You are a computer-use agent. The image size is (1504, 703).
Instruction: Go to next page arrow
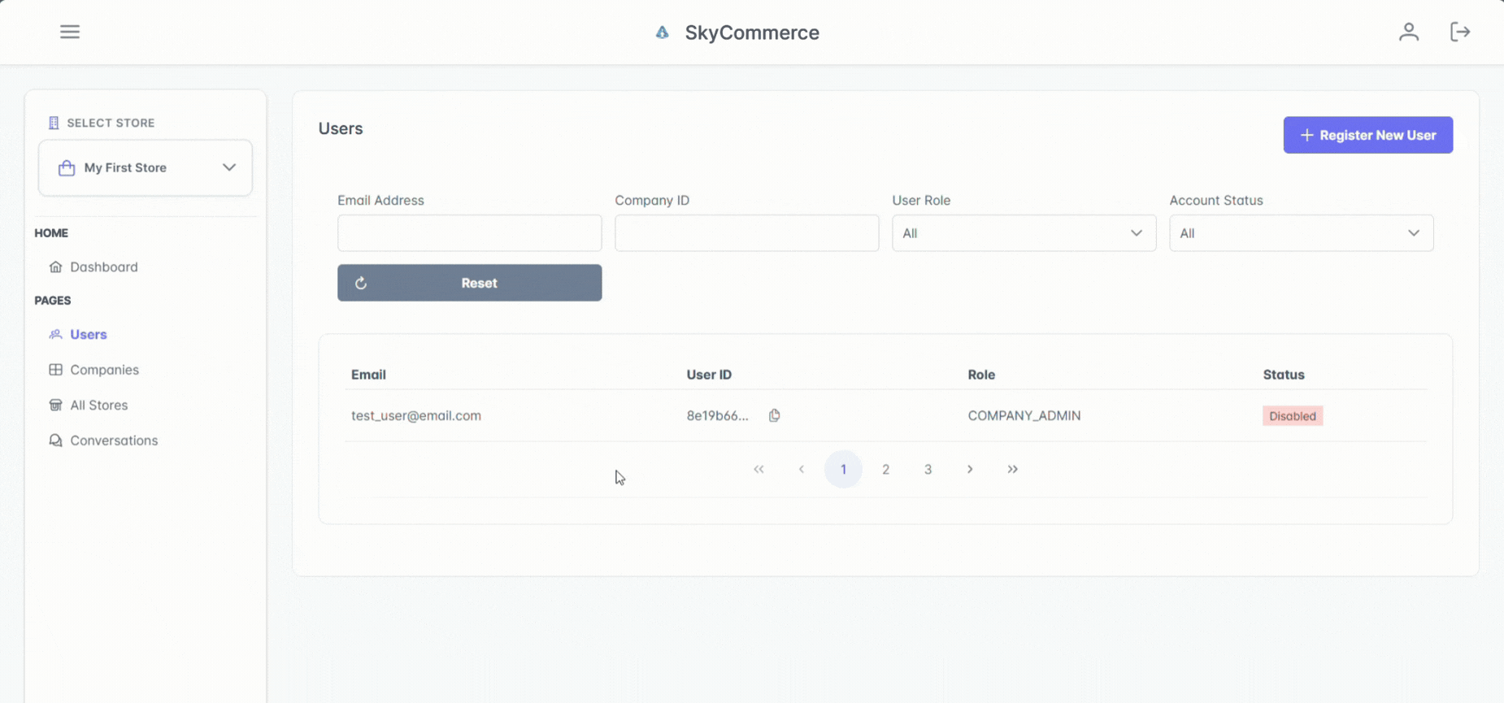pos(970,469)
